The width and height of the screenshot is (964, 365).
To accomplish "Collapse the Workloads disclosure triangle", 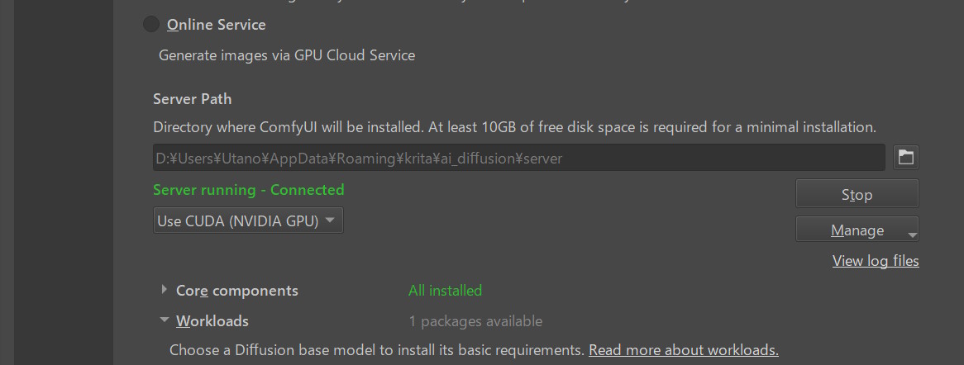I will [x=165, y=320].
